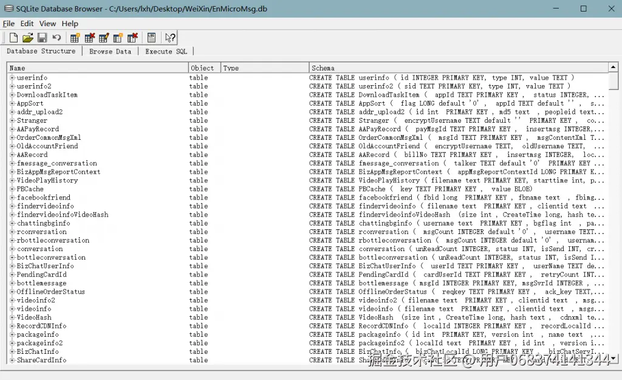Select the bottleconversation table name
This screenshot has width=622, height=380.
51,257
